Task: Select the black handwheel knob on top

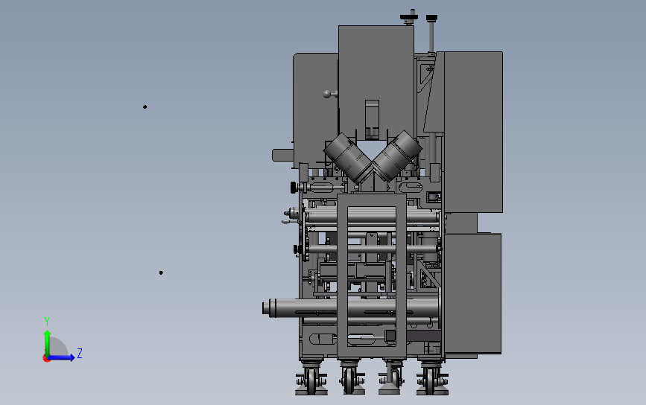Action: tap(409, 17)
